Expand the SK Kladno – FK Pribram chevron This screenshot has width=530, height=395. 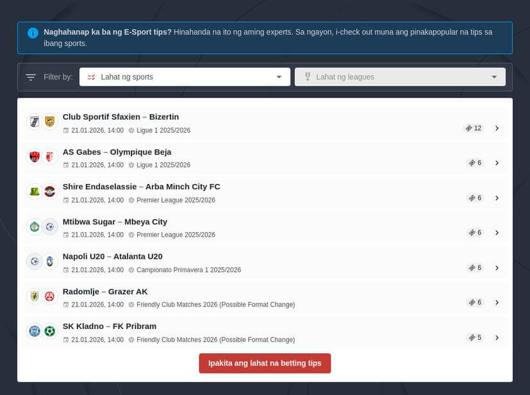[x=497, y=337]
